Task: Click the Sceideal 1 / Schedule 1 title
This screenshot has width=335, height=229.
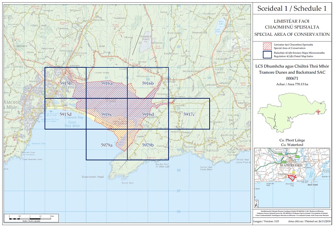Action: [x=291, y=8]
